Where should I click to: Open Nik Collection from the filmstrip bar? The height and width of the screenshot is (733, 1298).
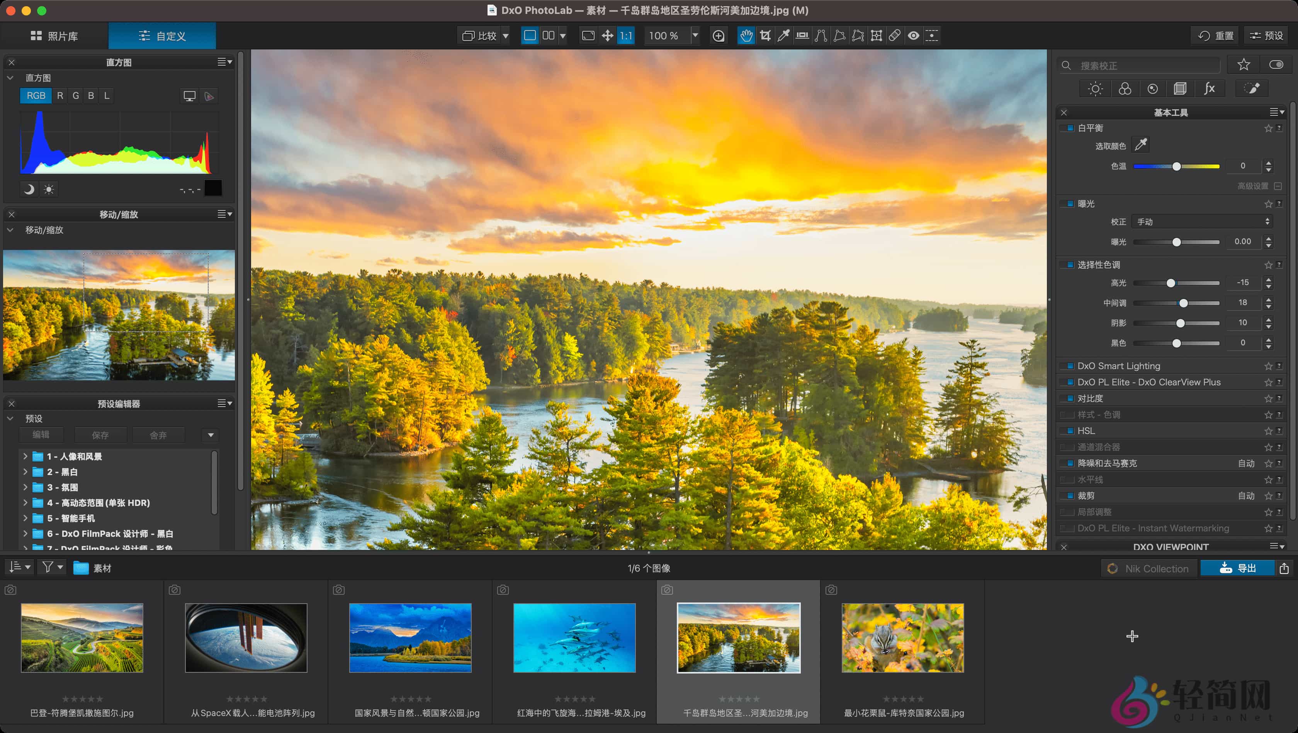(1148, 568)
